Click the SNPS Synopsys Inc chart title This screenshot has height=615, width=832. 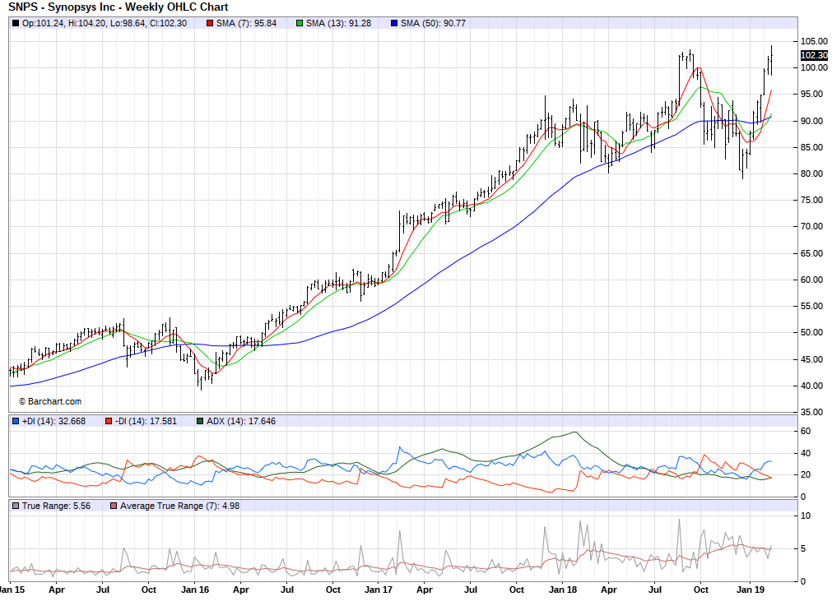point(118,7)
